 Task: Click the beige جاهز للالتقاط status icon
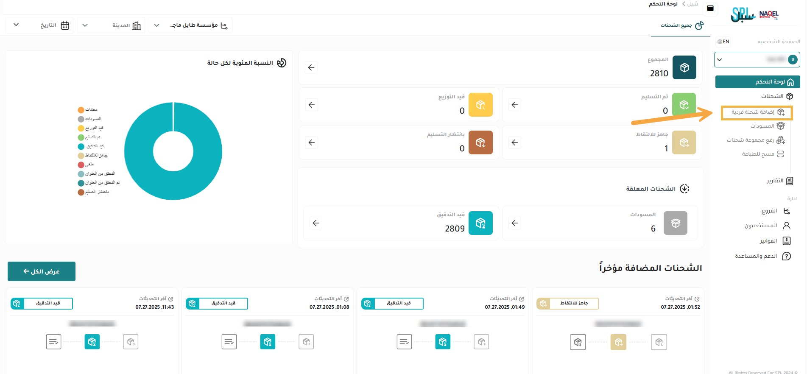click(684, 142)
